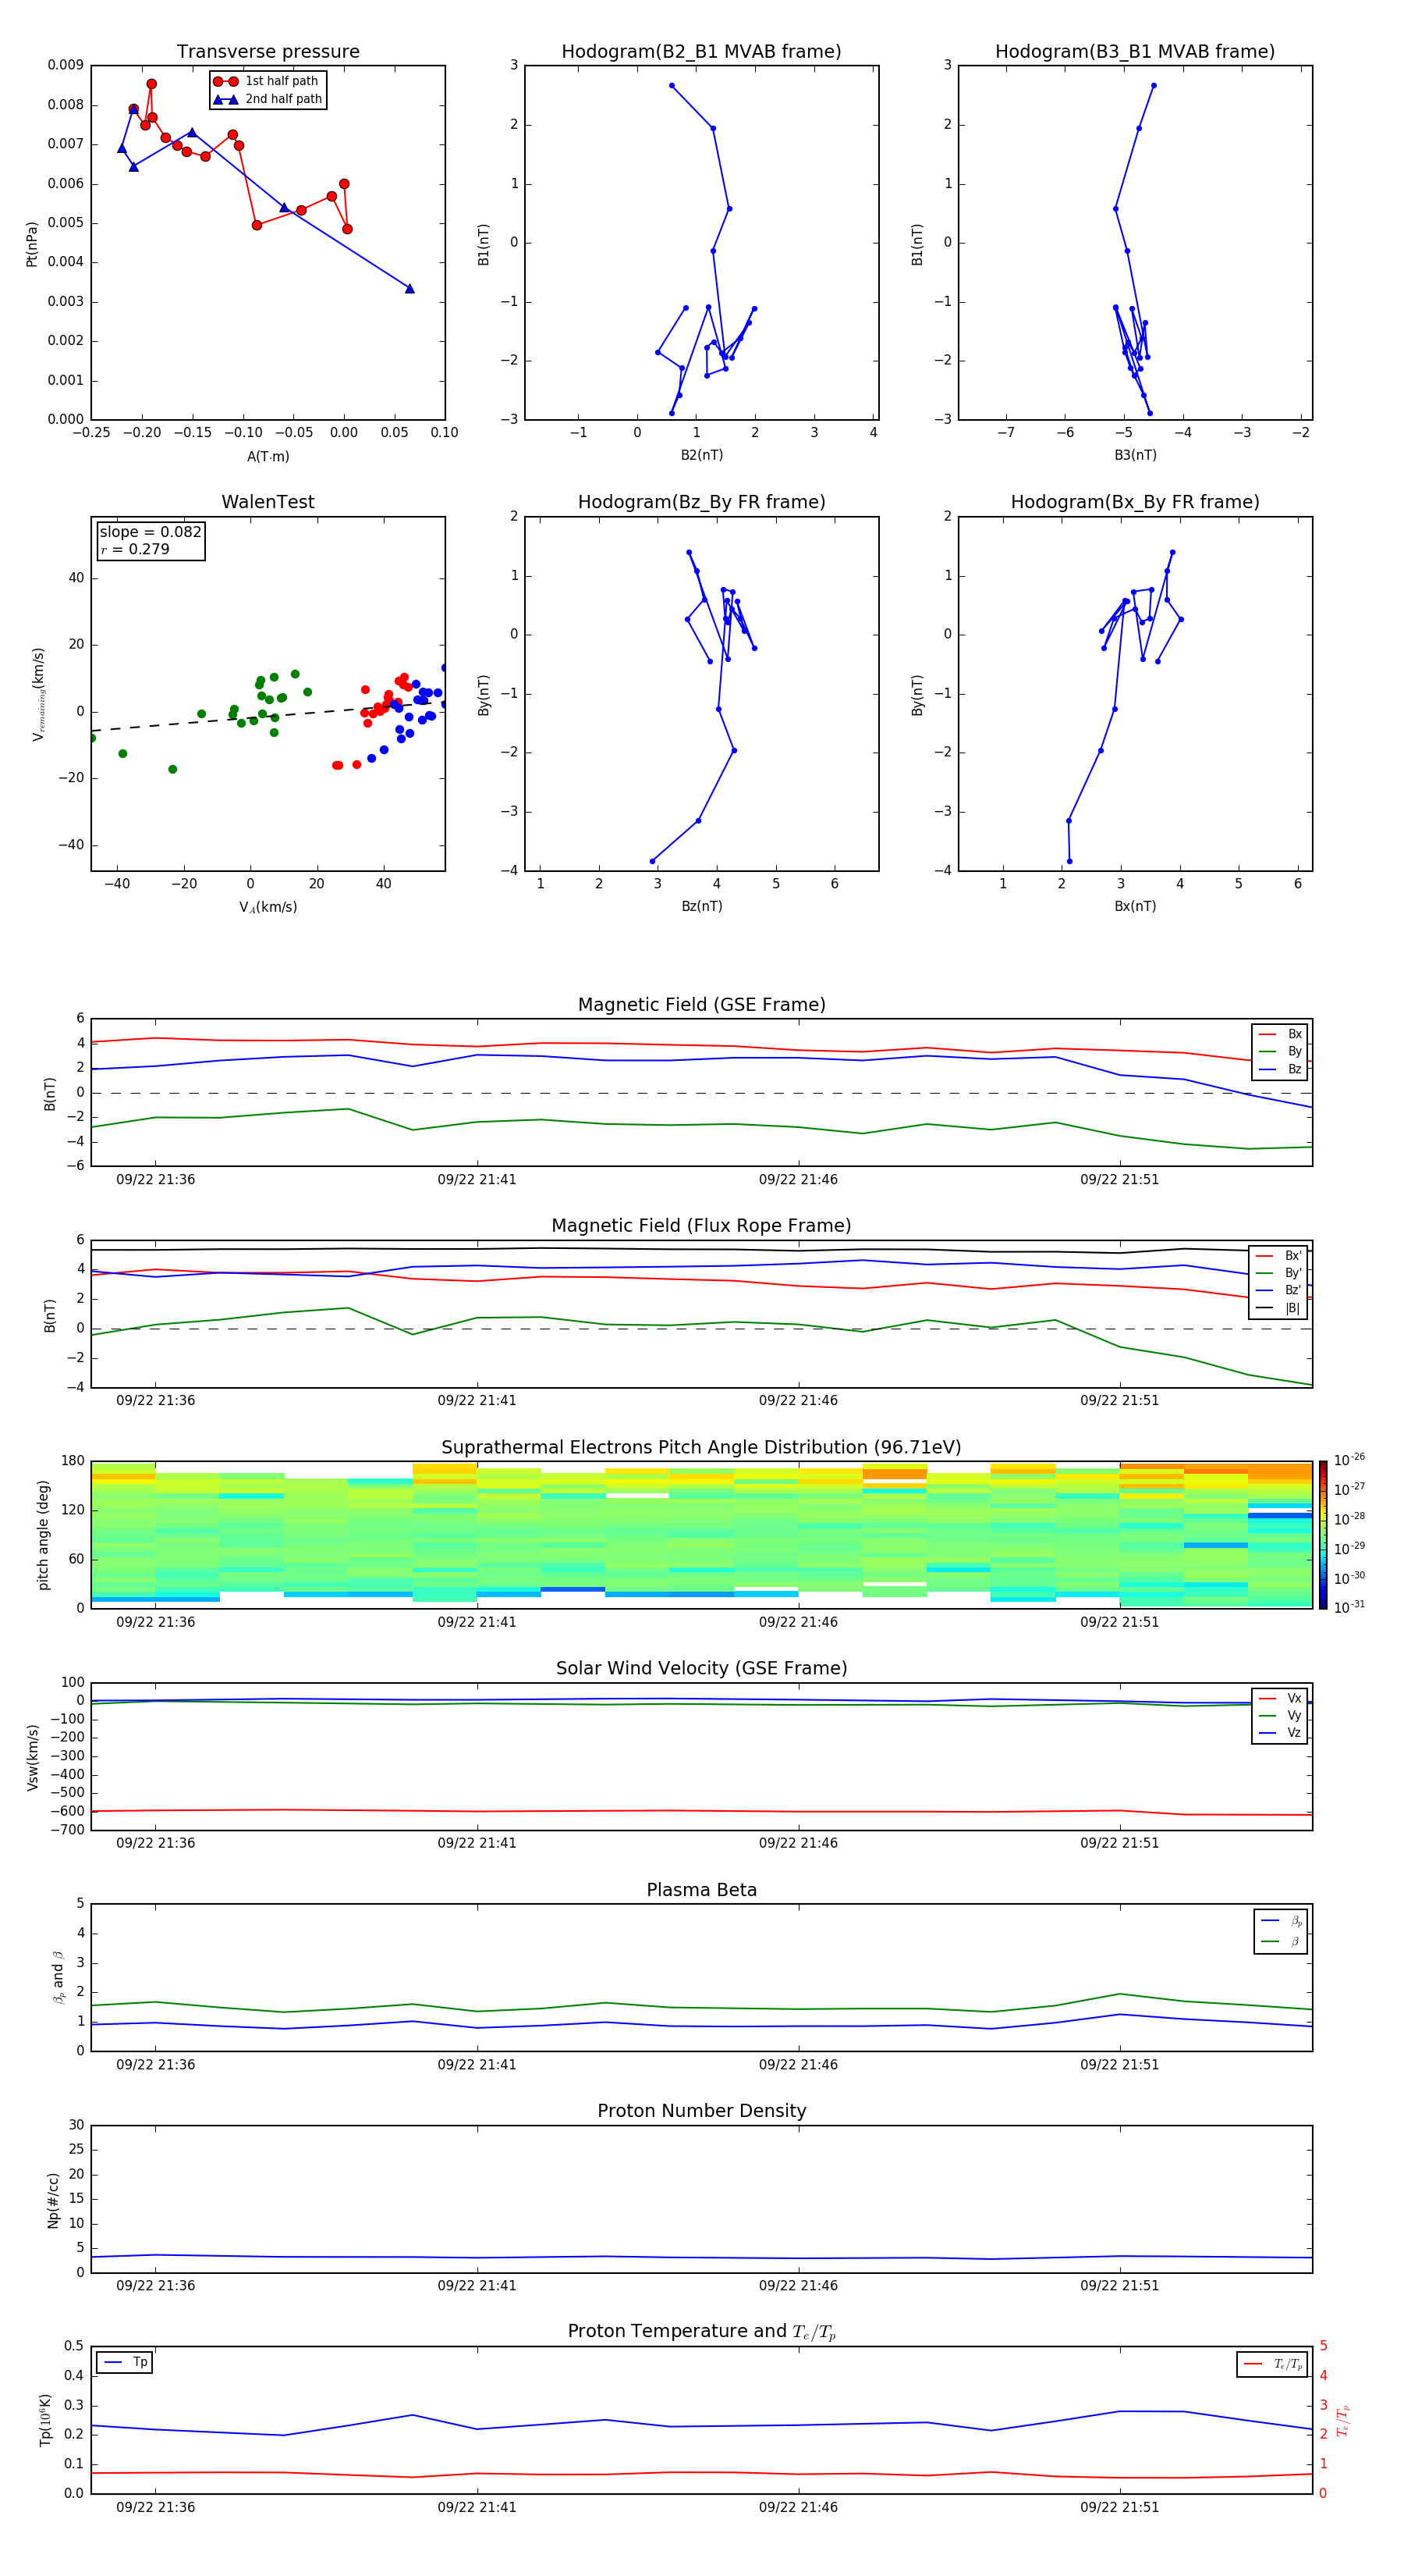1404x2576 pixels.
Task: Click the "Np(#/cc)" y-axis label
Action: pos(53,2200)
